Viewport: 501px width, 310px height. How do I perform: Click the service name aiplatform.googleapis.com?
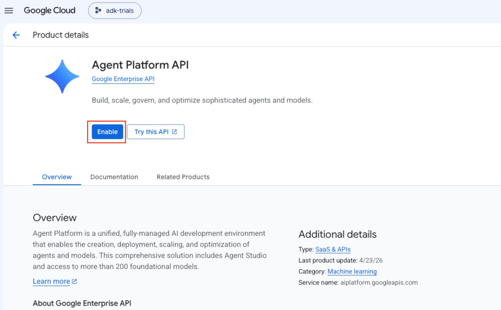click(x=379, y=282)
